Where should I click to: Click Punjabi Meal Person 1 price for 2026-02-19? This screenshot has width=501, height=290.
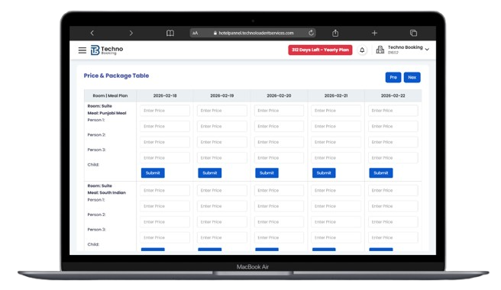(x=222, y=111)
